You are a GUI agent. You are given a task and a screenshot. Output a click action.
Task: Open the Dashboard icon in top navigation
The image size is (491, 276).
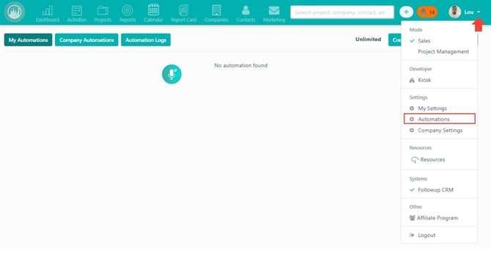[48, 11]
